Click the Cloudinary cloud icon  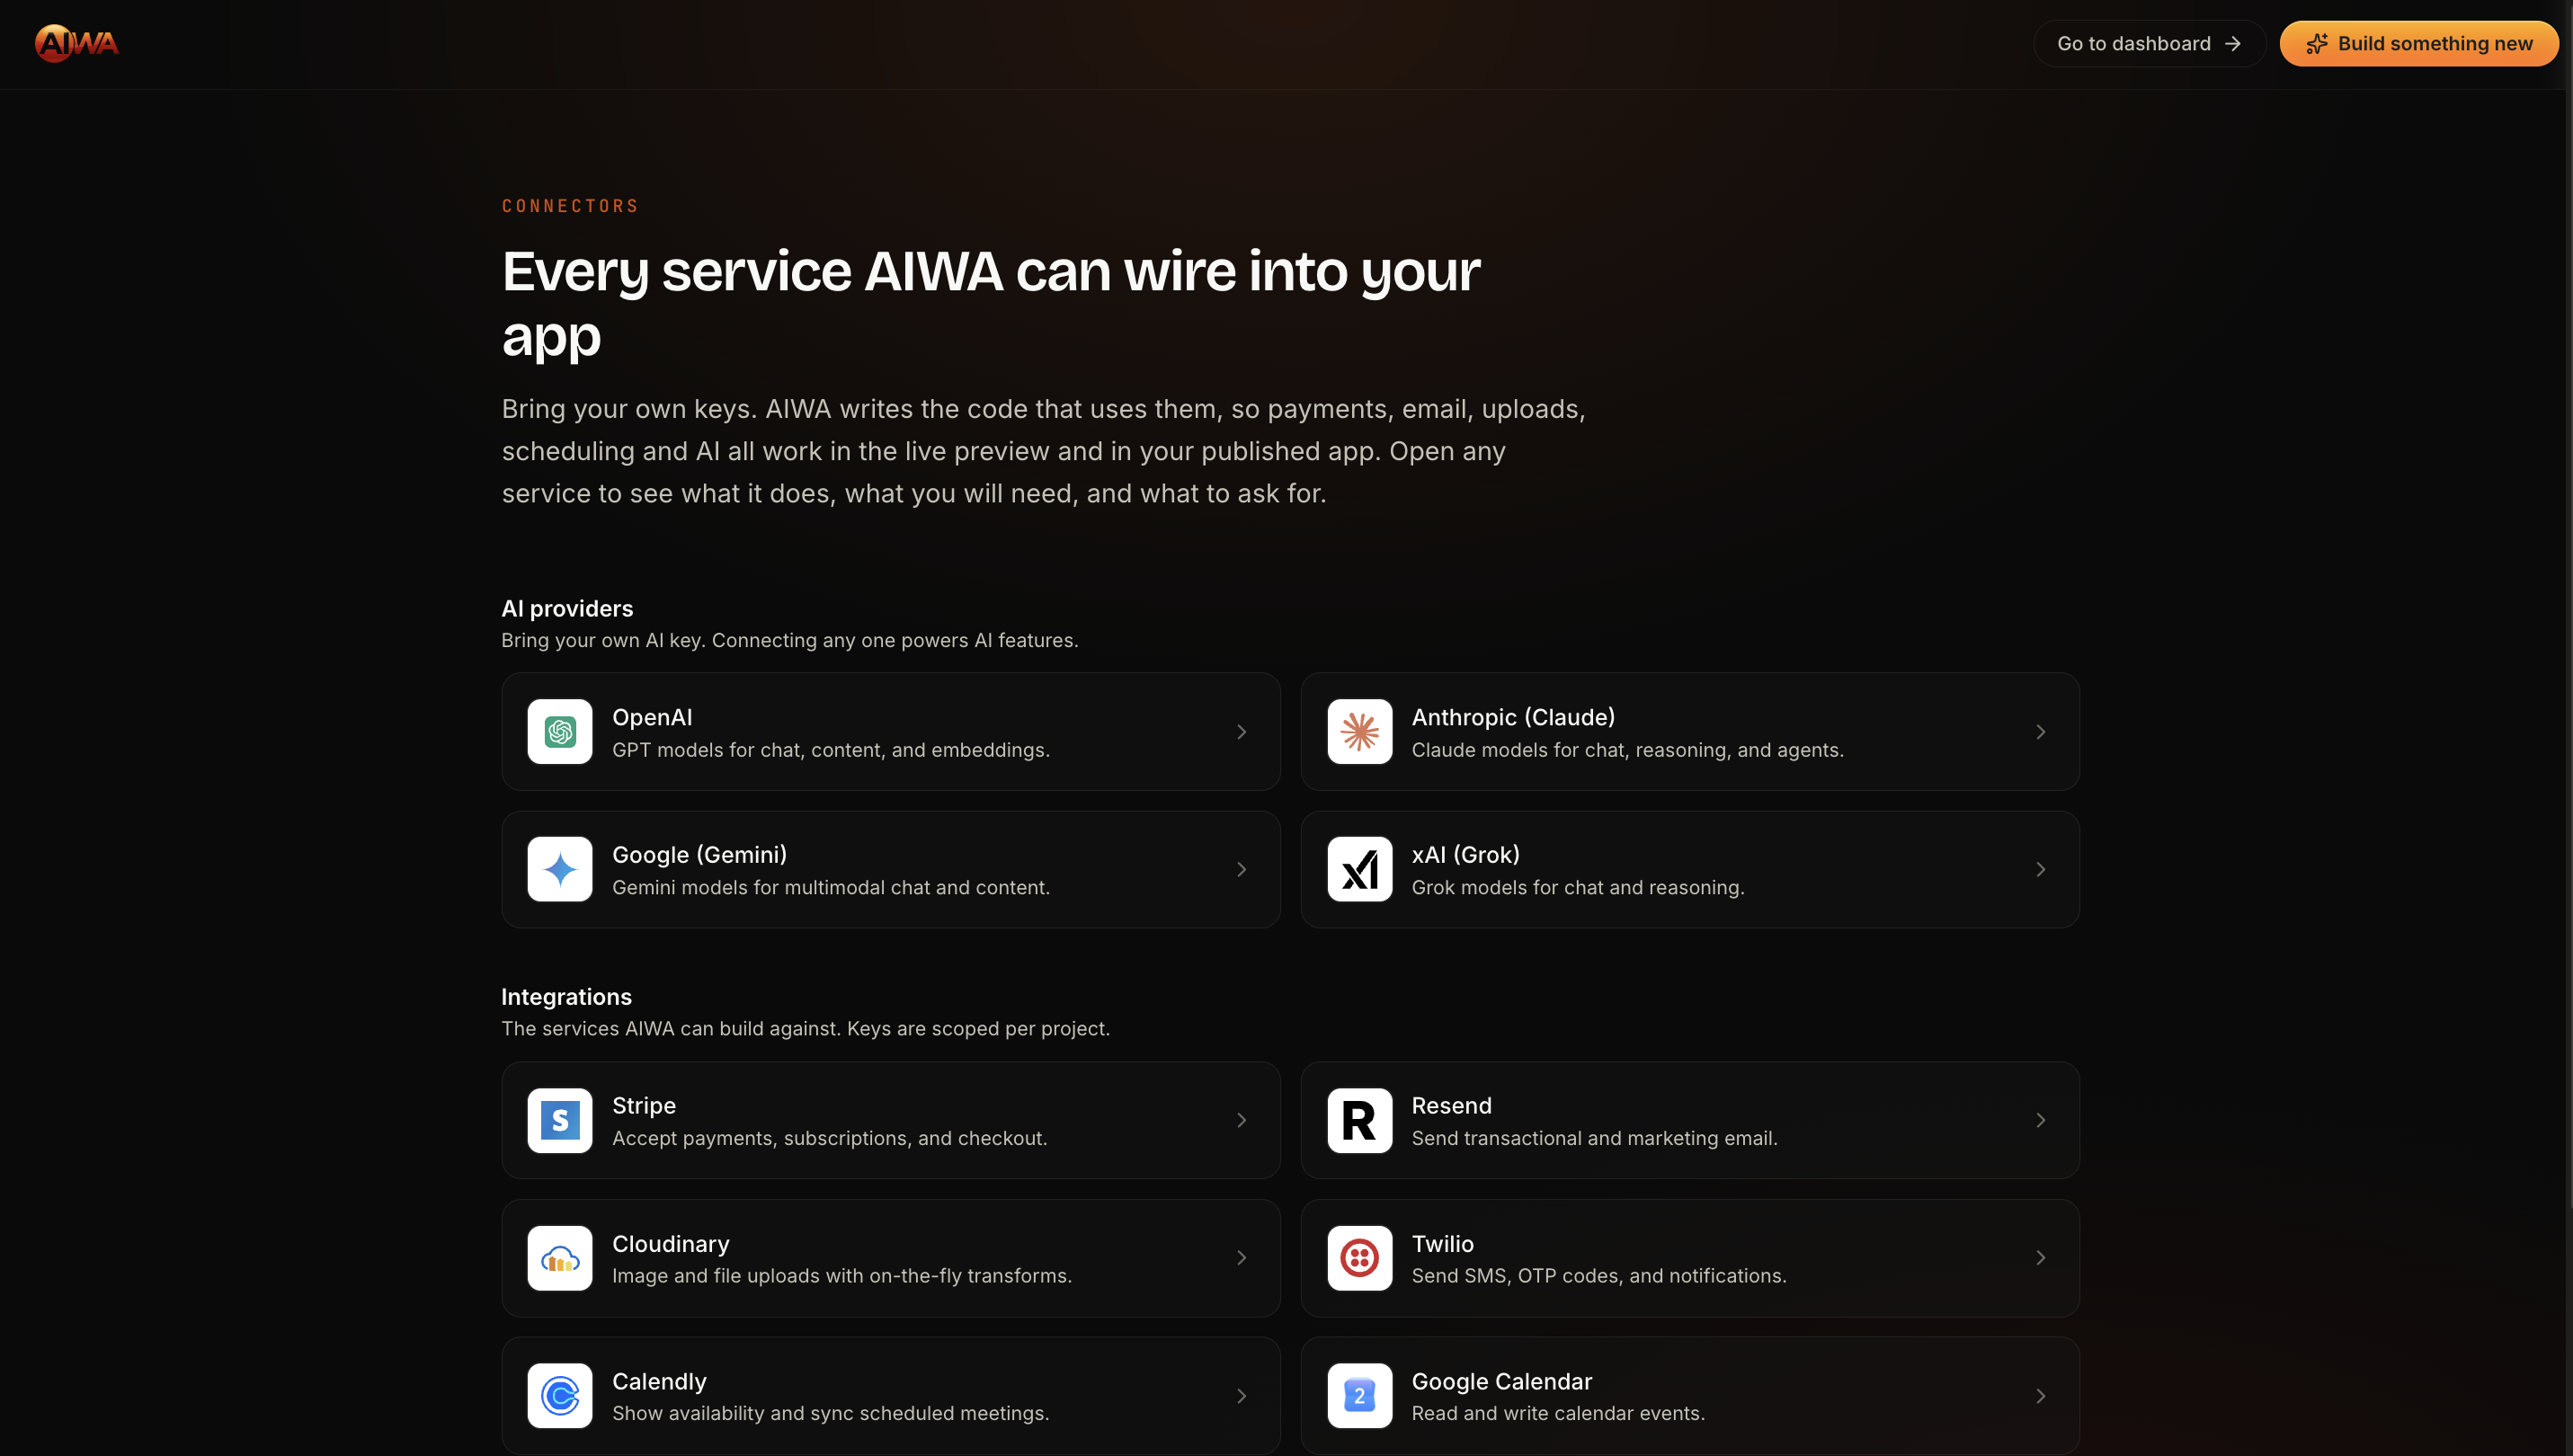560,1258
